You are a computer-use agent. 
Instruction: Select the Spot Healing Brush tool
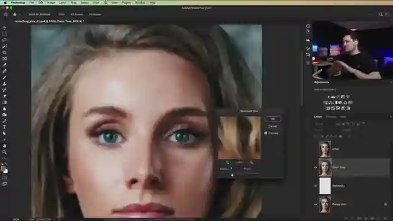pos(4,71)
